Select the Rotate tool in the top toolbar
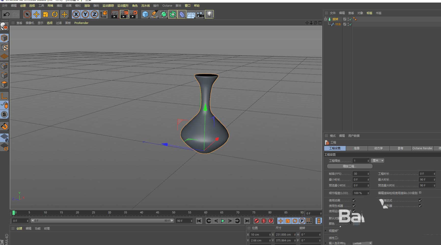The height and width of the screenshot is (245, 441). click(x=55, y=15)
